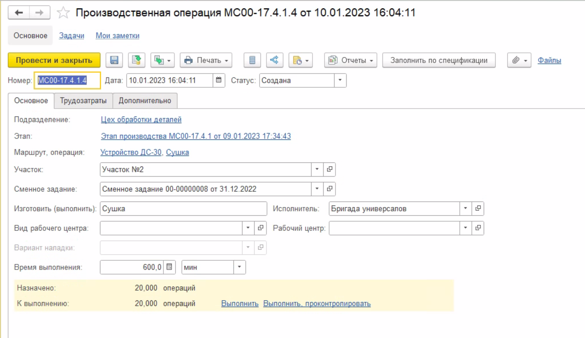Open the calendar picker for Дата
The width and height of the screenshot is (585, 338).
pos(219,80)
